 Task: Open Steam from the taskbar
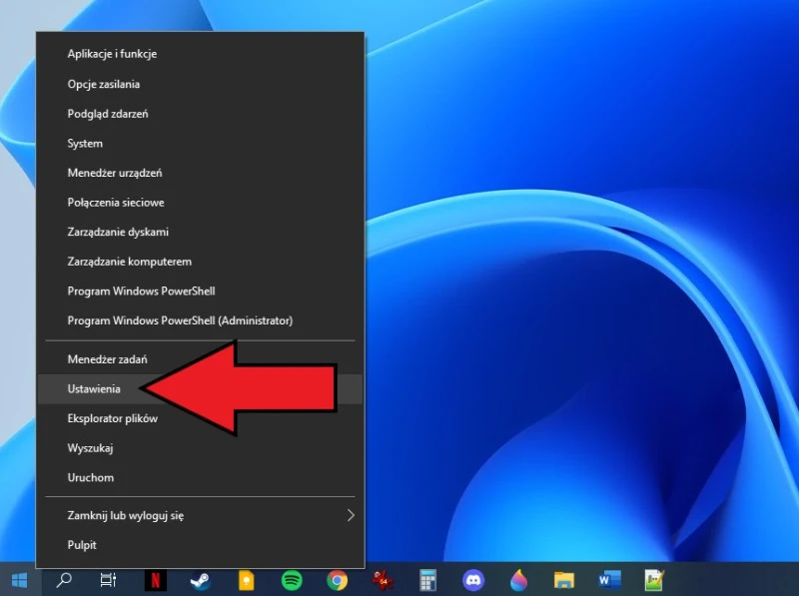click(202, 580)
